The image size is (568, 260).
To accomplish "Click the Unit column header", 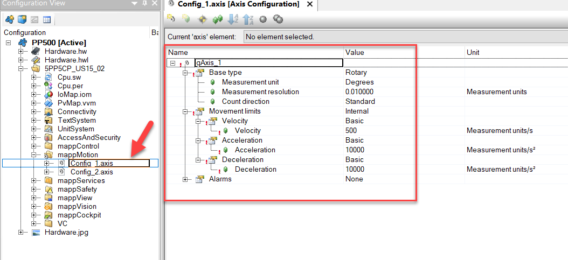I will coord(516,52).
